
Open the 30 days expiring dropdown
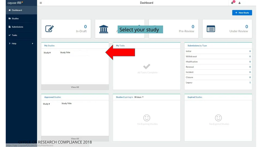point(139,97)
